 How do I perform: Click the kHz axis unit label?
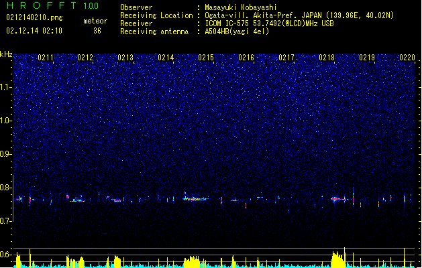click(6, 54)
